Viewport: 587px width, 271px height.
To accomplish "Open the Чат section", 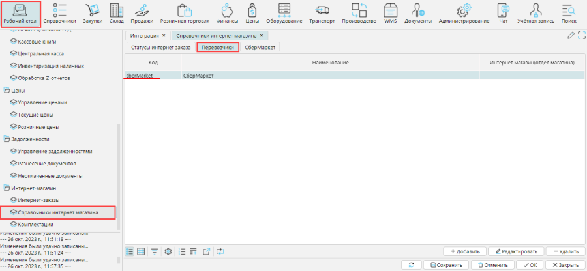I will tap(503, 13).
